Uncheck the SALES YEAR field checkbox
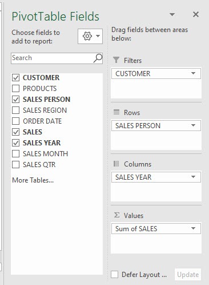Screen dimensions: 209x285 tap(15, 143)
